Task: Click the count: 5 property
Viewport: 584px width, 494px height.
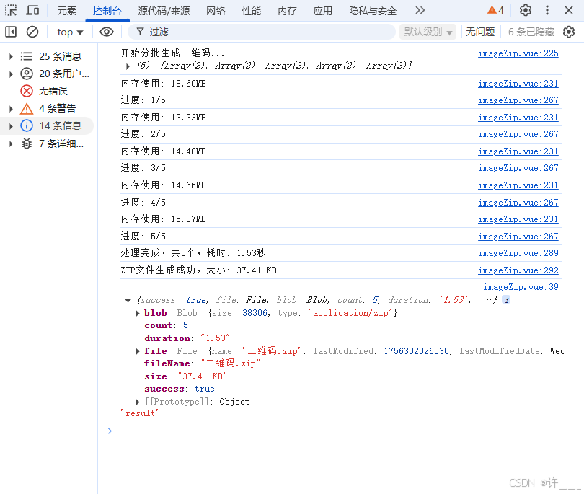Action: 166,326
